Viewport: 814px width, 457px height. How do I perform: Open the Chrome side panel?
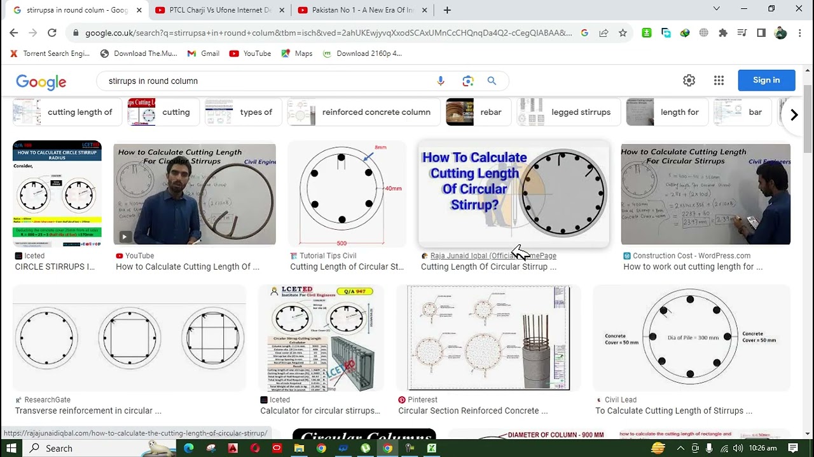coord(761,33)
